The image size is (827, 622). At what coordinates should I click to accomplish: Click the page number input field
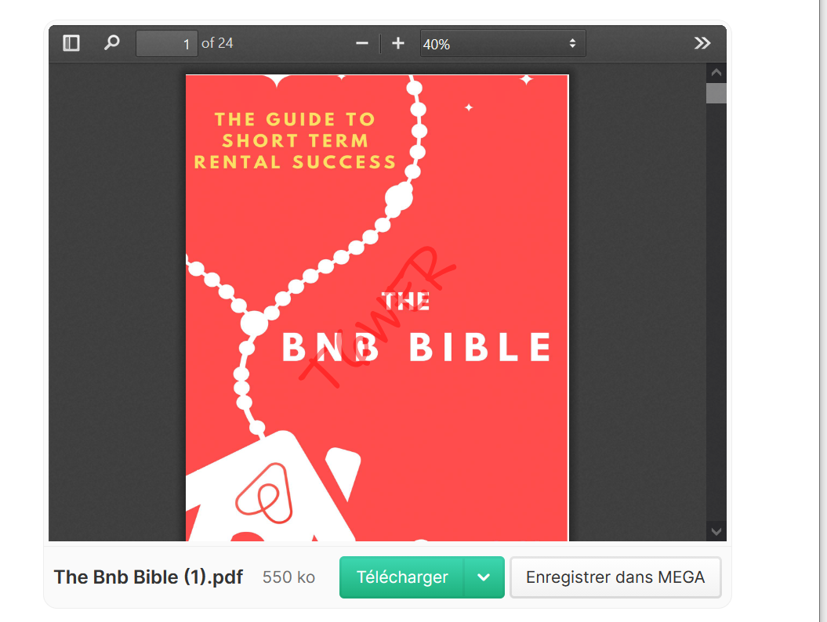click(x=167, y=44)
